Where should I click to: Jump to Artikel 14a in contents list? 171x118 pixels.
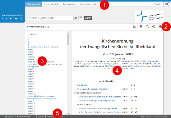point(32,94)
